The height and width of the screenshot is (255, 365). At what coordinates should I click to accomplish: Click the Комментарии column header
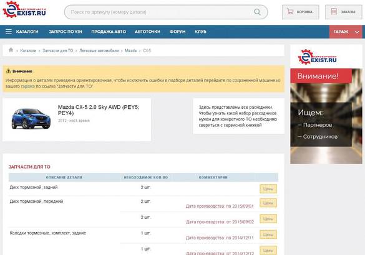(x=213, y=177)
